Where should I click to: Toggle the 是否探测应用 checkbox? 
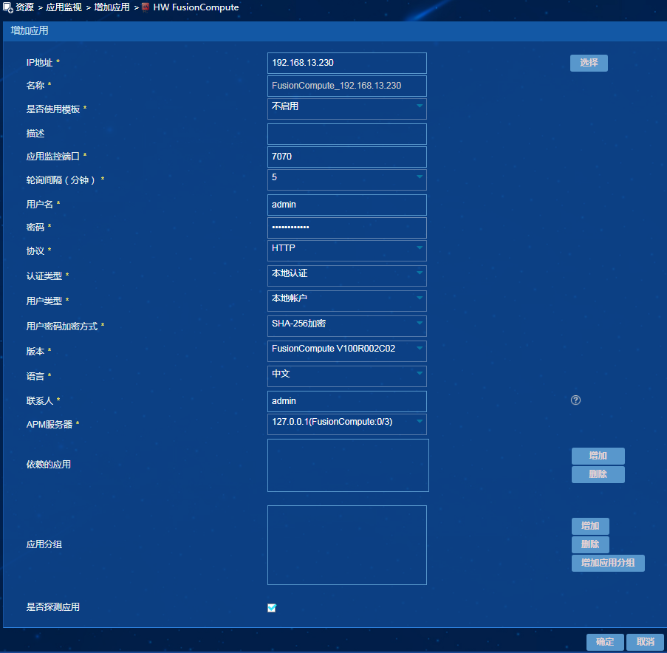pyautogui.click(x=272, y=607)
